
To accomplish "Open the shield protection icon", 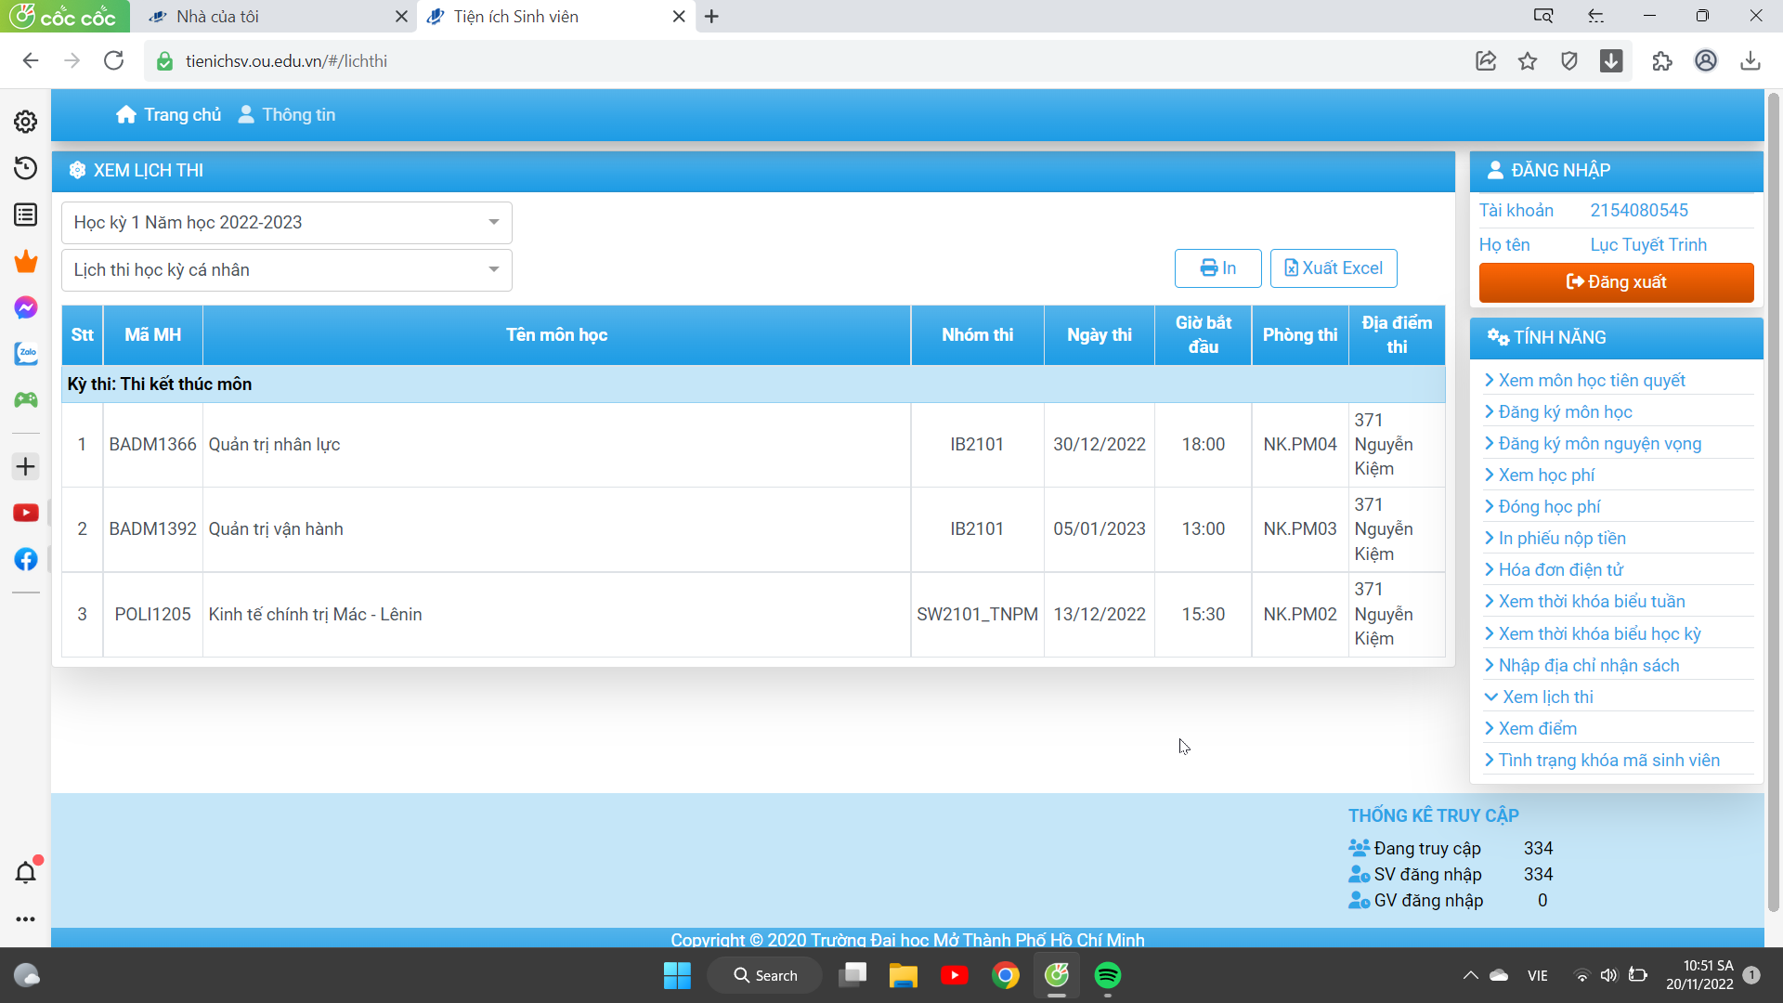I will pyautogui.click(x=1569, y=61).
